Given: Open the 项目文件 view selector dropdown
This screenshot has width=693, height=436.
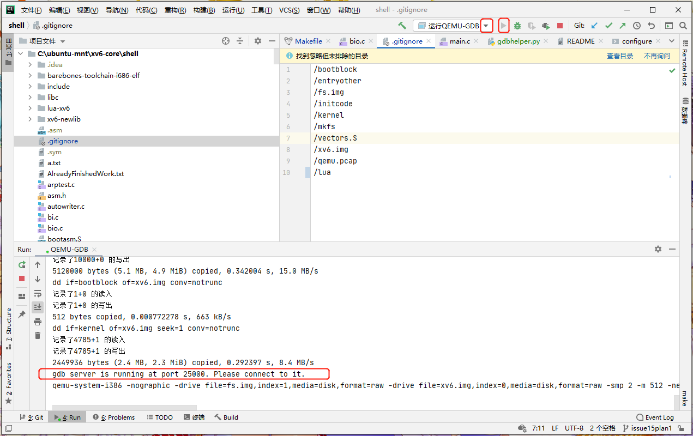Looking at the screenshot, I should [63, 41].
